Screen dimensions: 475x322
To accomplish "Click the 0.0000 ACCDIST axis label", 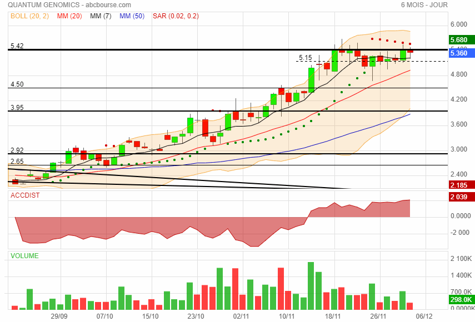I will tap(461, 216).
